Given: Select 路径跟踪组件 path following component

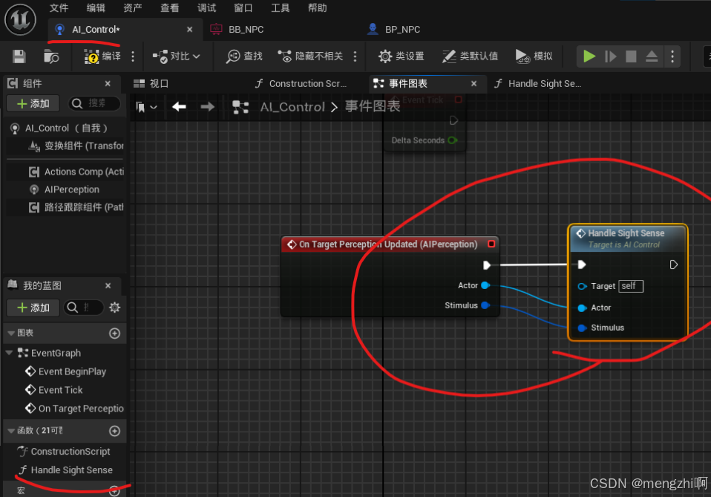Looking at the screenshot, I should (64, 207).
